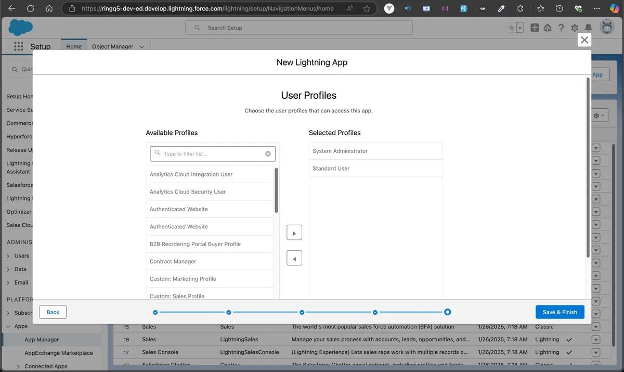Open the browser Settings and more menu
Image resolution: width=624 pixels, height=372 pixels.
coord(597,8)
